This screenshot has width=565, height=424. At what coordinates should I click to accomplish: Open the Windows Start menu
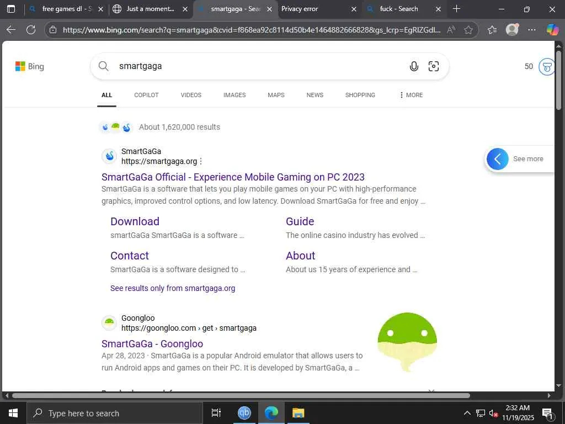tap(13, 413)
